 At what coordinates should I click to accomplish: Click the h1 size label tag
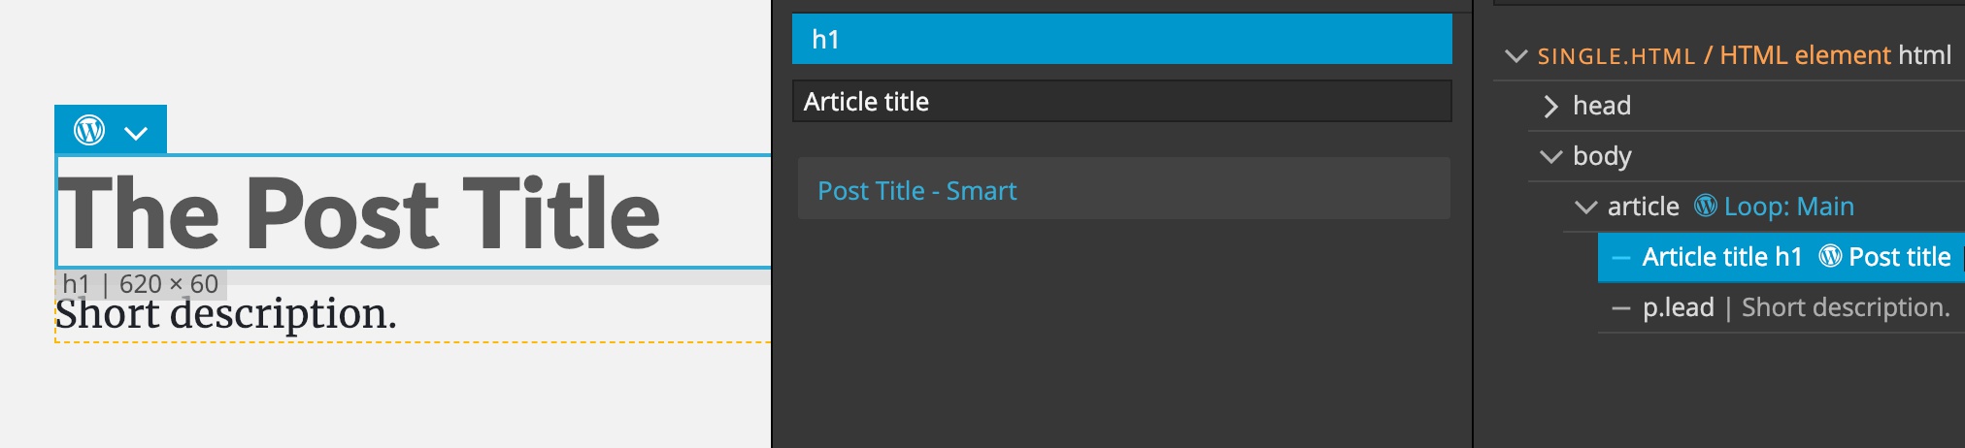(x=141, y=283)
